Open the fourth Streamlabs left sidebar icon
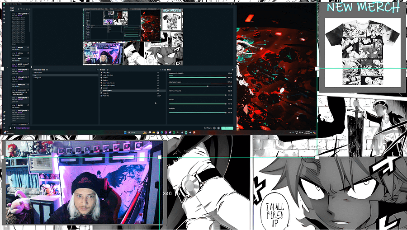Screen dimensions: 407x230 [x=4, y=19]
